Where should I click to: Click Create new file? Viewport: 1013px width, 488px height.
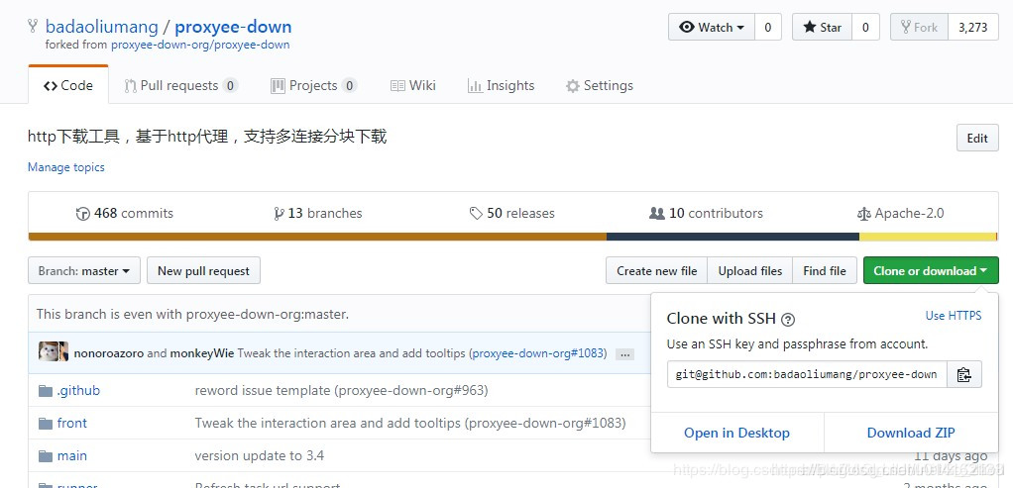click(656, 271)
